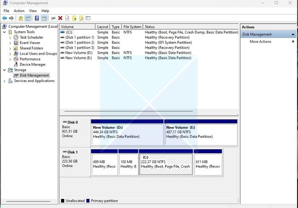The width and height of the screenshot is (298, 208).
Task: Select New Volume (E:) 487.17 GB partition block
Action: coord(201,133)
